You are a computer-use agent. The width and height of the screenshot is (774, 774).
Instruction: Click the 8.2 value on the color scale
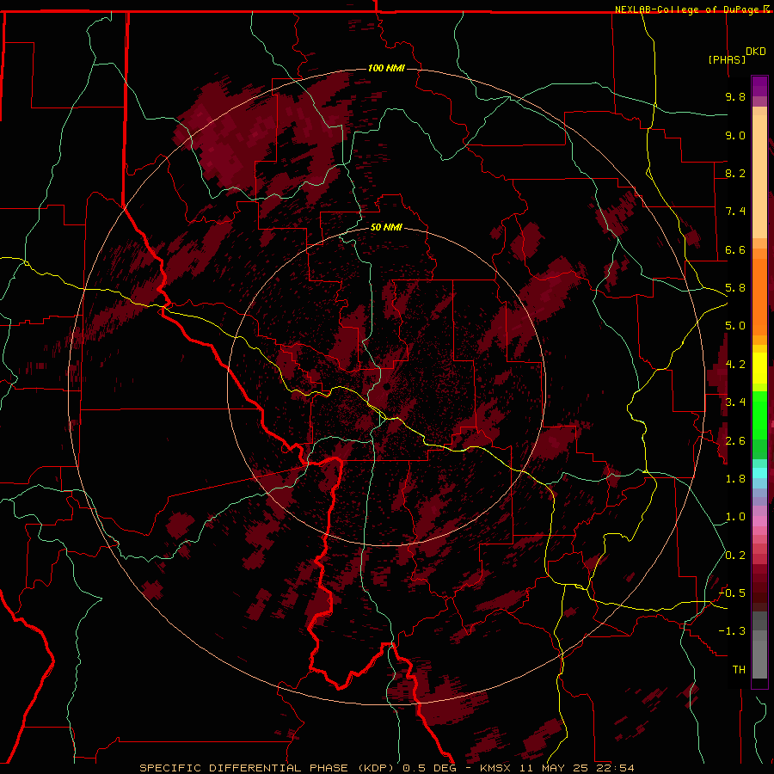click(x=735, y=173)
